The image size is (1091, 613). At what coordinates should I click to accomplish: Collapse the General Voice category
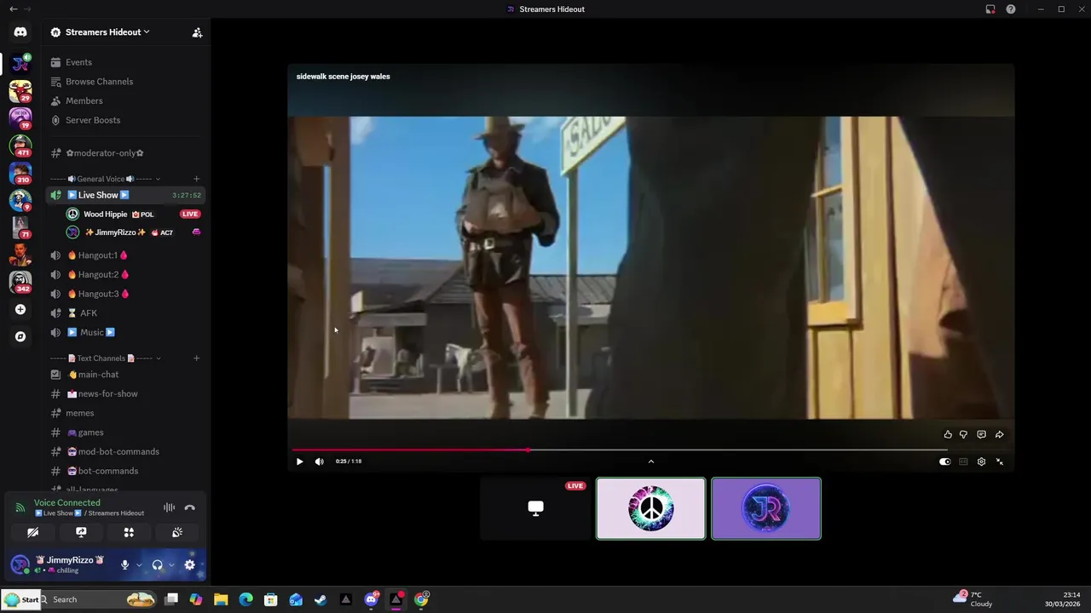coord(104,179)
